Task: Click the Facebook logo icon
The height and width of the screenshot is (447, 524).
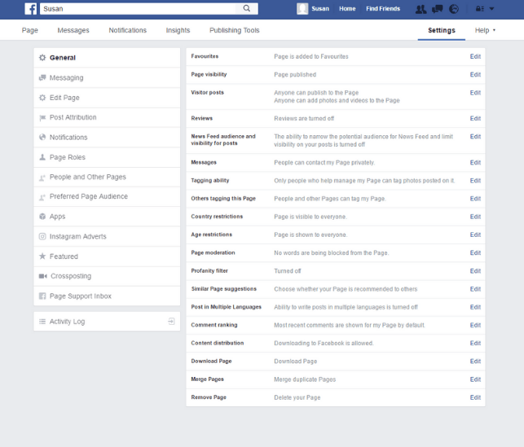Action: click(x=30, y=9)
